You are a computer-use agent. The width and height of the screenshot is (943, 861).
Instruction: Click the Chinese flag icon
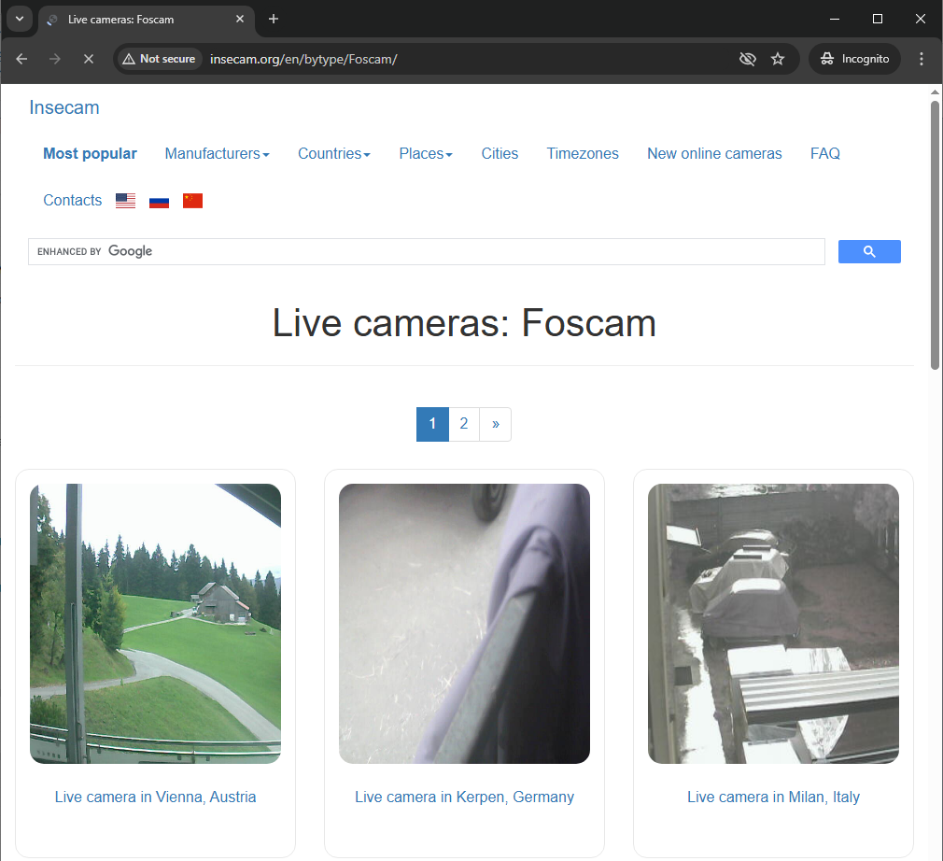[x=192, y=200]
